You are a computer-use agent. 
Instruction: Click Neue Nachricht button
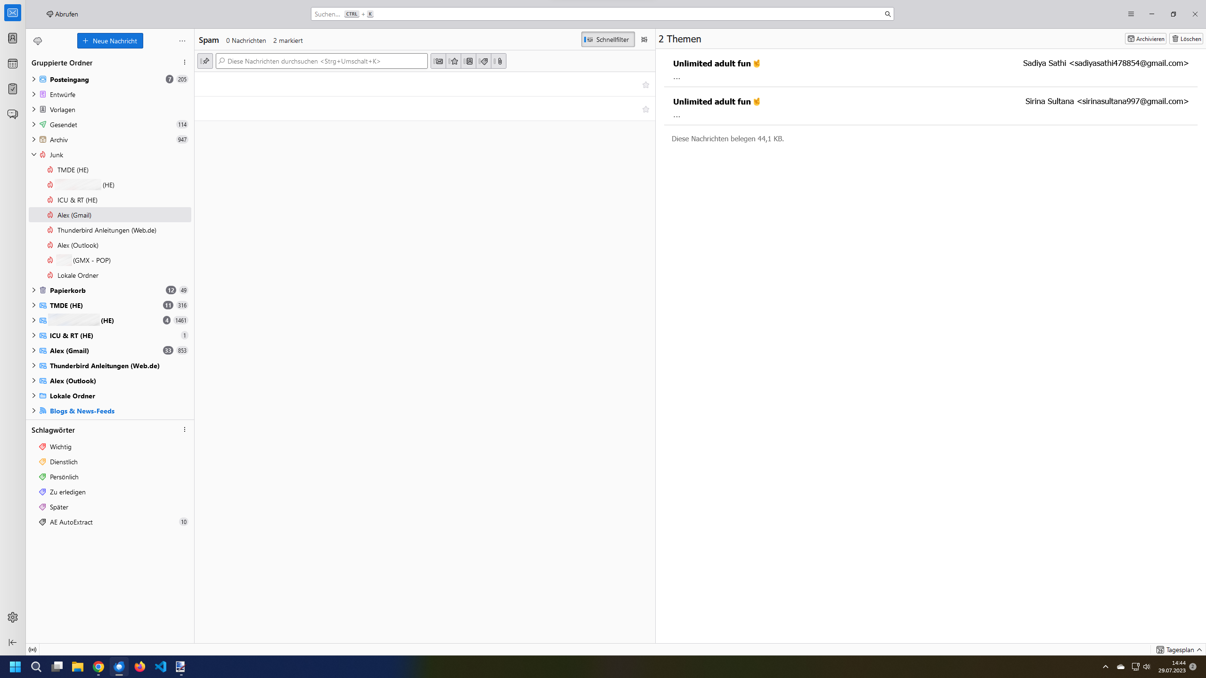[x=110, y=41]
